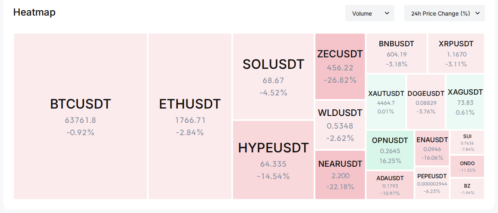
Task: Open the ETHUSDT heatmap tile
Action: pos(190,116)
